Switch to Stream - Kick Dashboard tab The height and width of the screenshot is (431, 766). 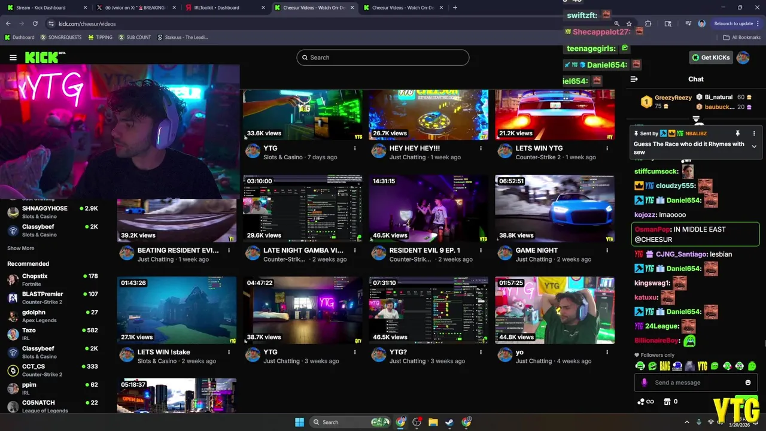pos(46,8)
